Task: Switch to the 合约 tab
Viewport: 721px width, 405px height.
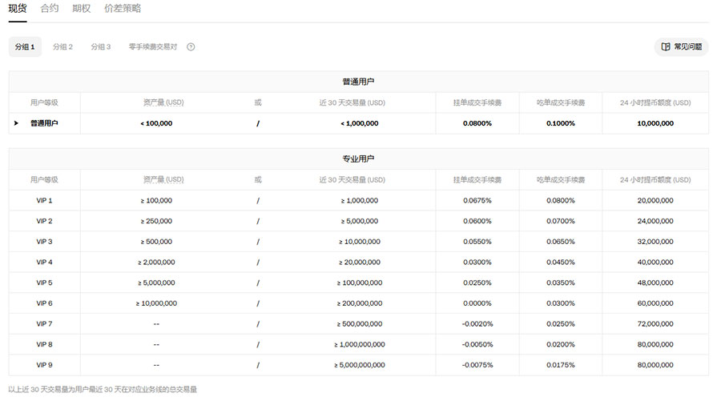Action: click(49, 8)
